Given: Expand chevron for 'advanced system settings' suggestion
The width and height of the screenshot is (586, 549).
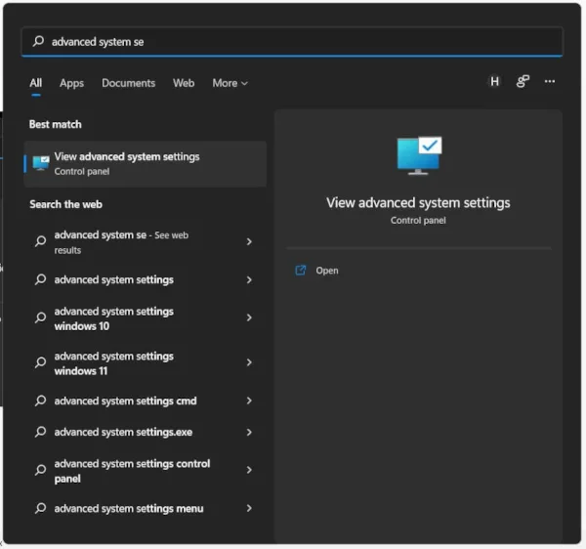Looking at the screenshot, I should point(249,280).
